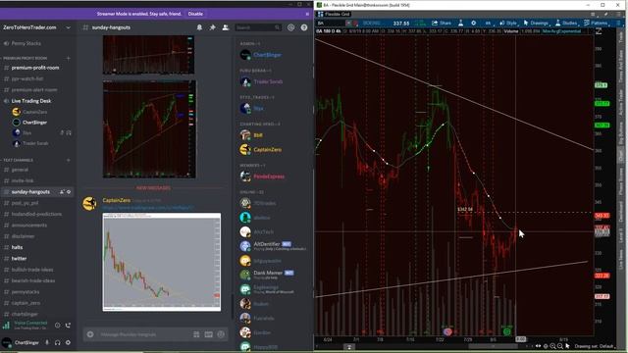Open the Drawings menu in thinkorswim

(x=537, y=23)
